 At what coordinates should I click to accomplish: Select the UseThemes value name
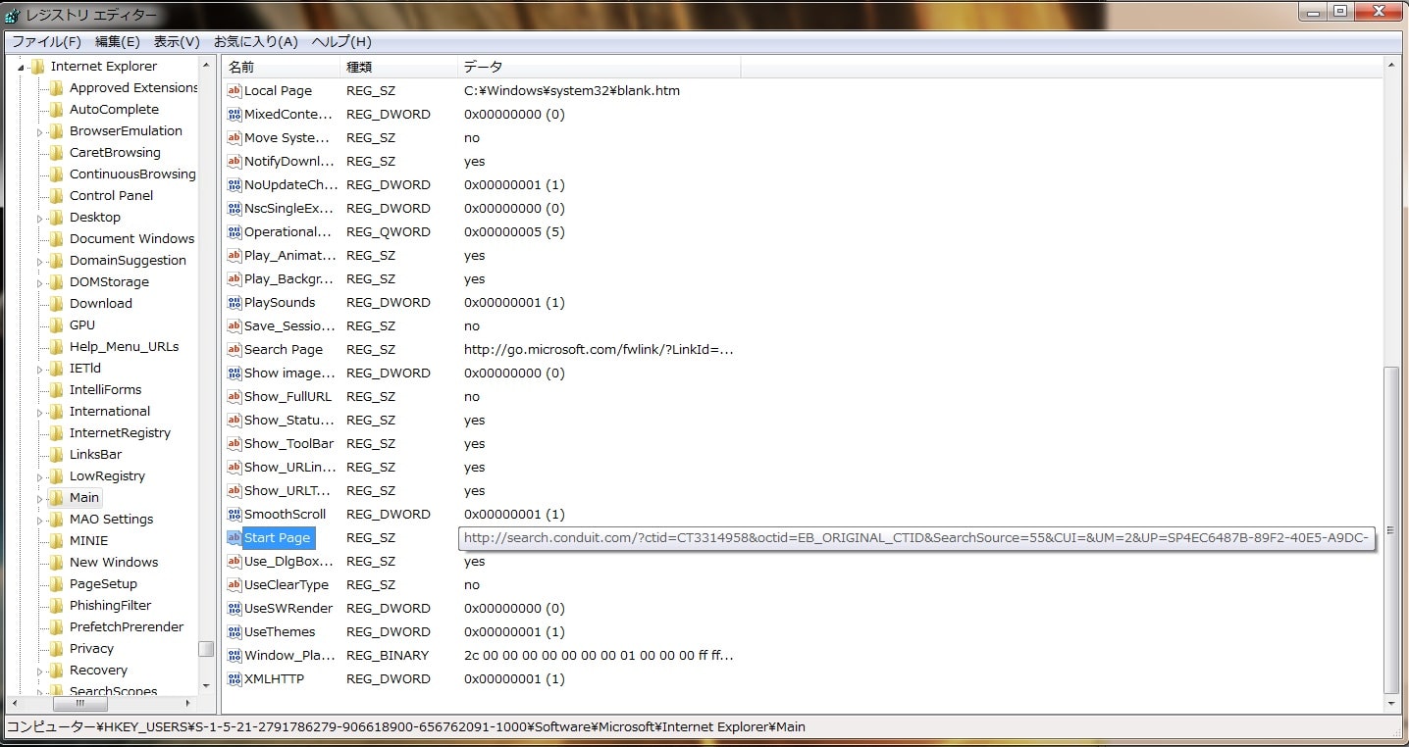coord(280,631)
